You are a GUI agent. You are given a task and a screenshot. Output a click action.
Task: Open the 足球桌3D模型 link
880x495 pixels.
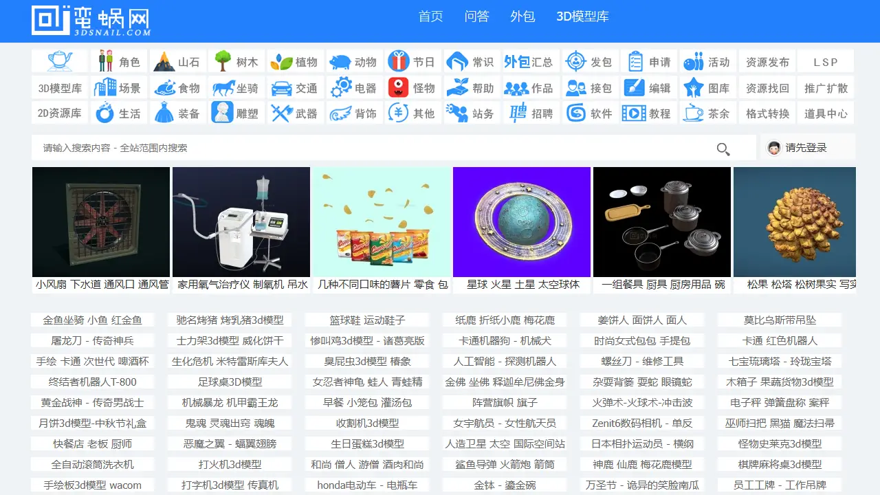(230, 382)
